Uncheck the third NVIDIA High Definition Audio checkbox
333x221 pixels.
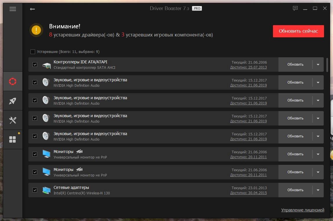click(35, 118)
